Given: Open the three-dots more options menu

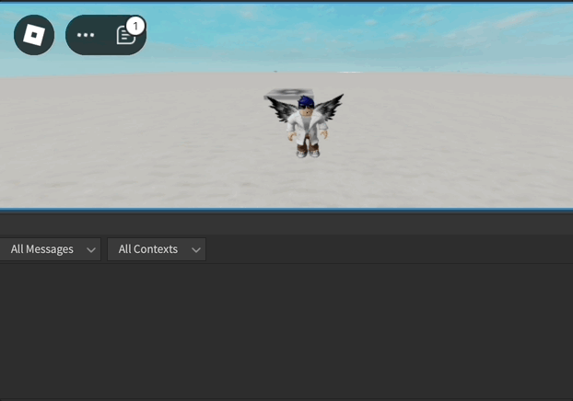Looking at the screenshot, I should point(86,35).
